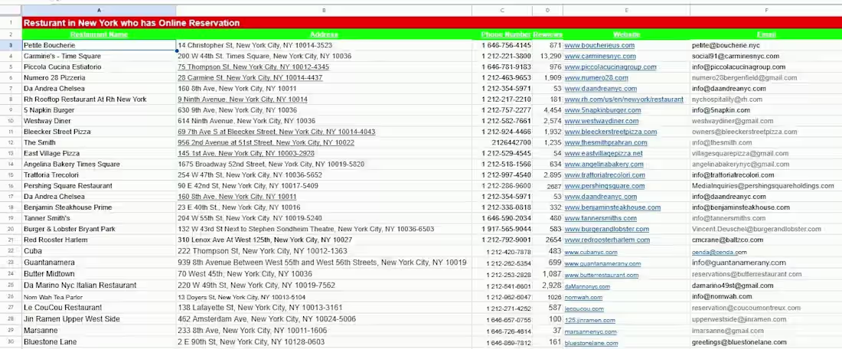The image size is (842, 349).
Task: Select the Marsanne cell
Action: (x=99, y=330)
